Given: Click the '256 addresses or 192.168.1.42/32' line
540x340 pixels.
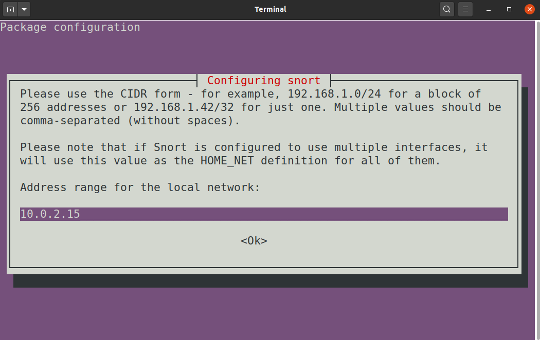Looking at the screenshot, I should click(261, 107).
